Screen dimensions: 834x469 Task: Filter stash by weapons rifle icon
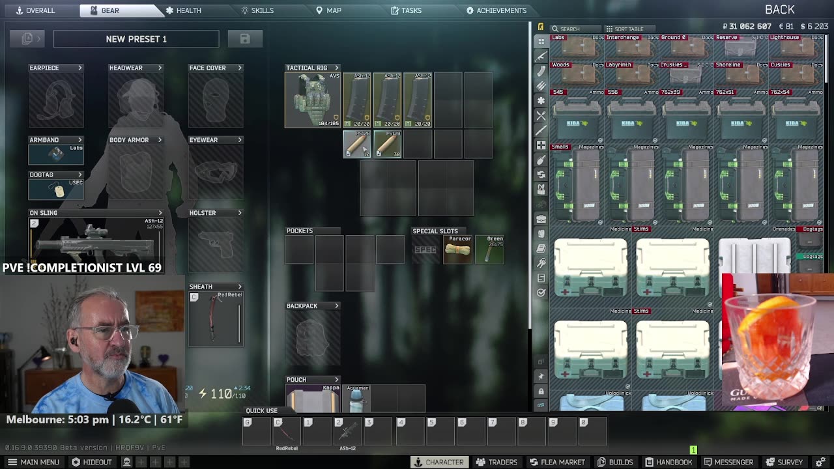[x=541, y=56]
